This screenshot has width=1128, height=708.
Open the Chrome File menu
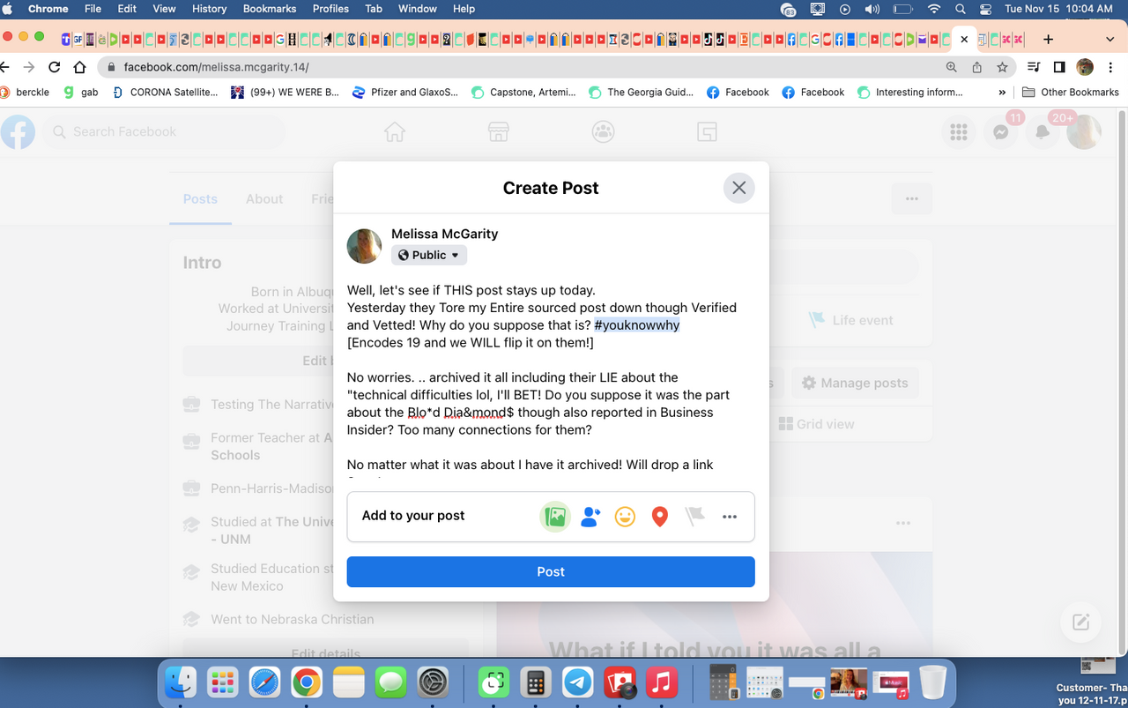coord(93,9)
